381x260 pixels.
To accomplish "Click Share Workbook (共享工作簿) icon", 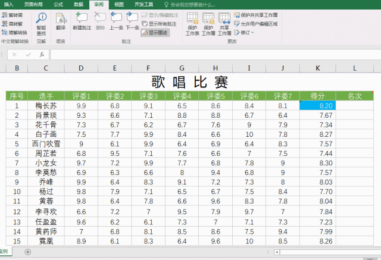I will tap(224, 24).
